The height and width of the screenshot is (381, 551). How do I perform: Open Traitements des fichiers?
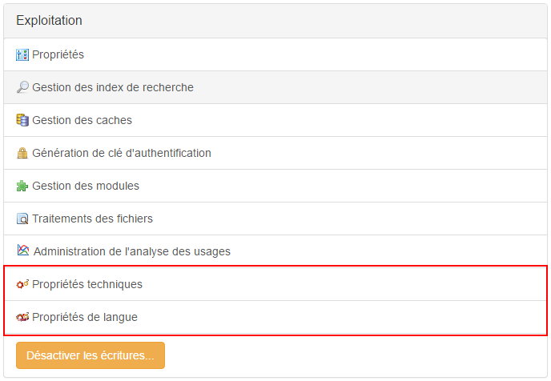(275, 219)
